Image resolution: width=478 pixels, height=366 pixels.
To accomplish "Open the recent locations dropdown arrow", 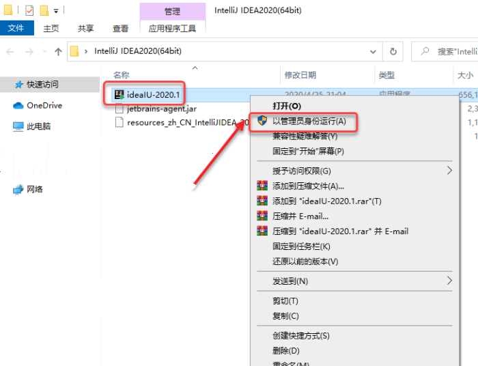I will pos(45,51).
